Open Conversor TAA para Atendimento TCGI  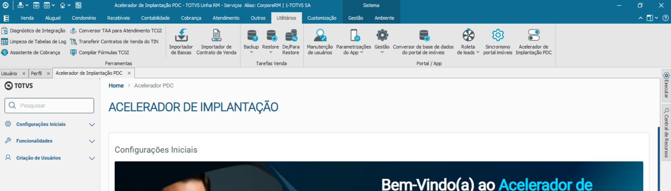coord(116,31)
